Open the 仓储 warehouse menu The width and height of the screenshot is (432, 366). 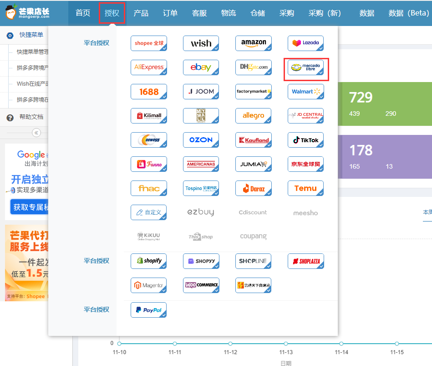pyautogui.click(x=258, y=13)
